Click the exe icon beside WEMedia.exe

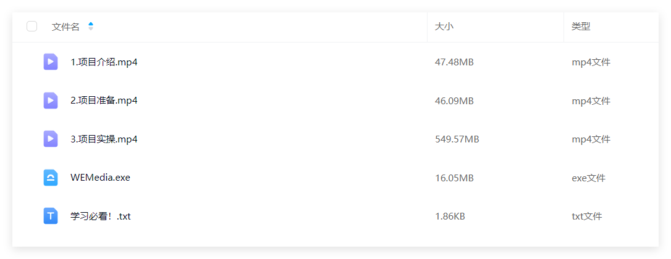coord(51,178)
